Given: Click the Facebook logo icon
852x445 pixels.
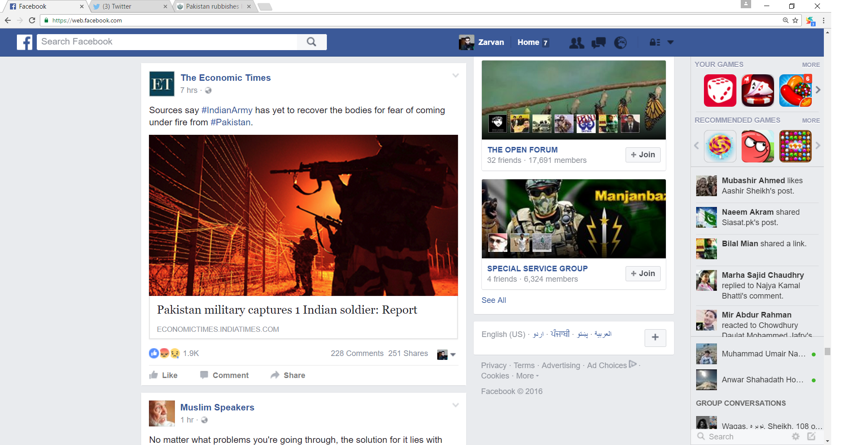Looking at the screenshot, I should 25,42.
